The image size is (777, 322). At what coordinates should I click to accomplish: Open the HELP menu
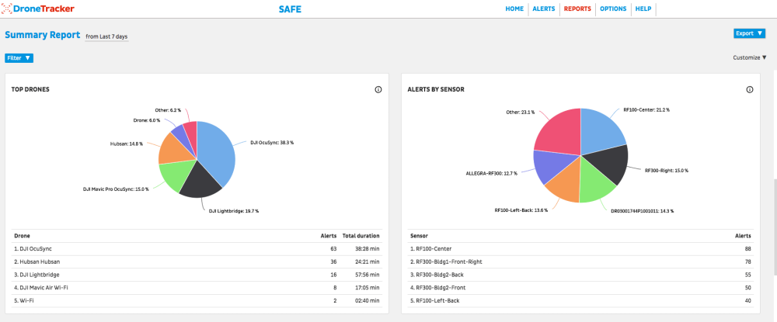click(643, 9)
